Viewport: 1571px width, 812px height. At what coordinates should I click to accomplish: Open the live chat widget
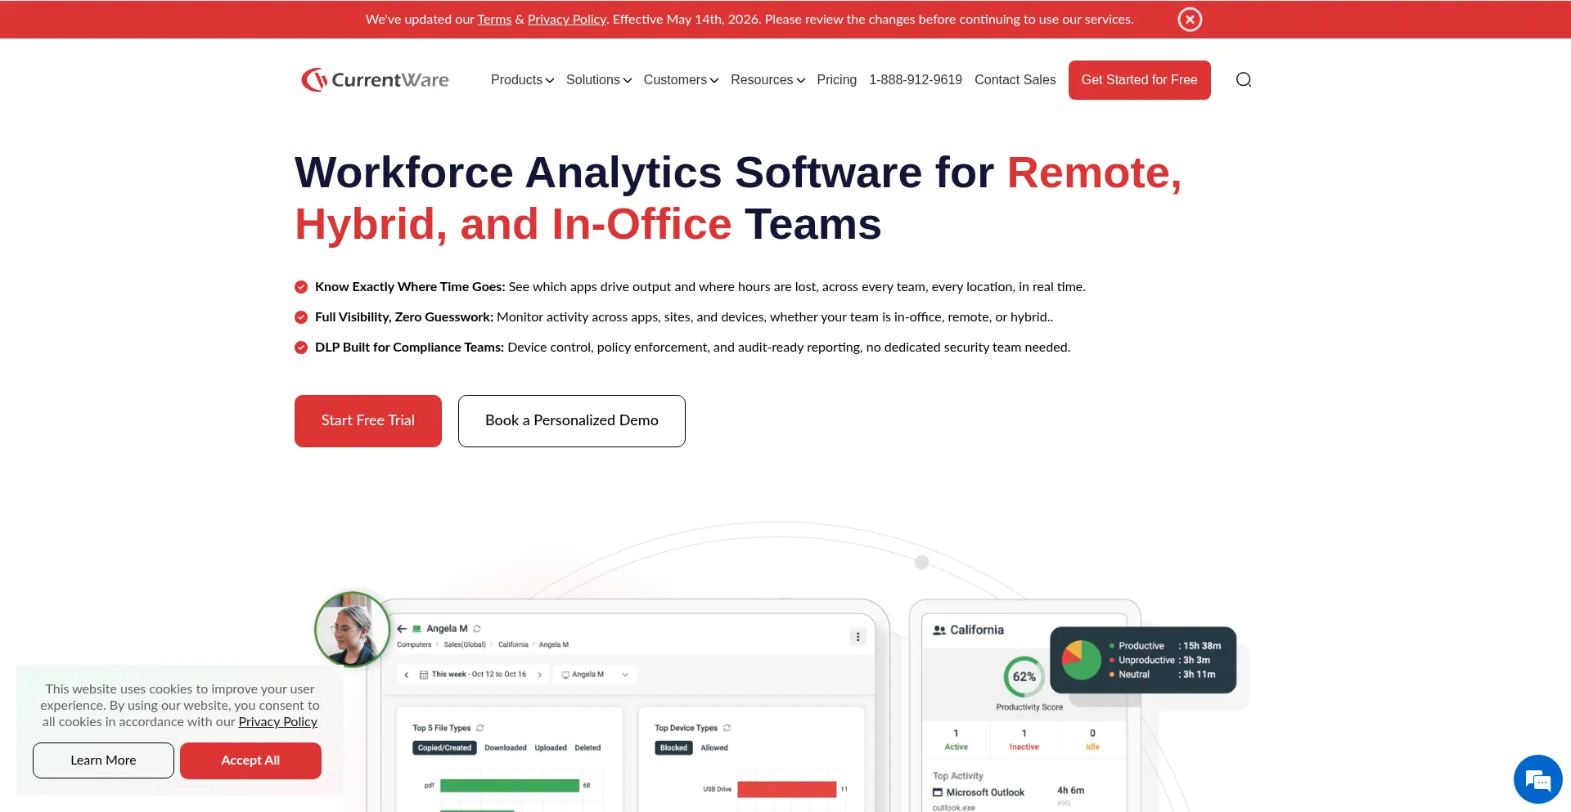(x=1538, y=779)
